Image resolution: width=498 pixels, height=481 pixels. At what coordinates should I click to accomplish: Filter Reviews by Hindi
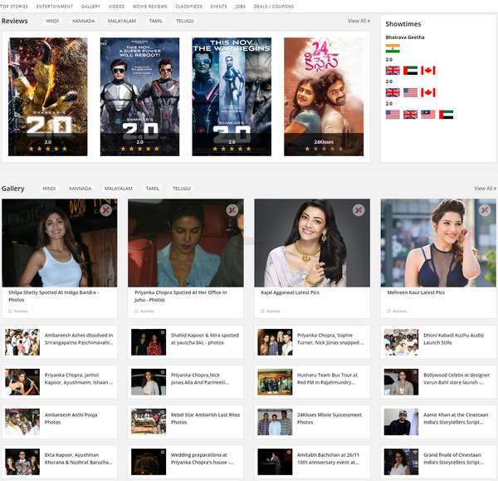tap(52, 21)
